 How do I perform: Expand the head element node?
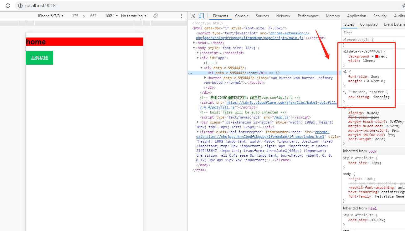click(x=194, y=43)
